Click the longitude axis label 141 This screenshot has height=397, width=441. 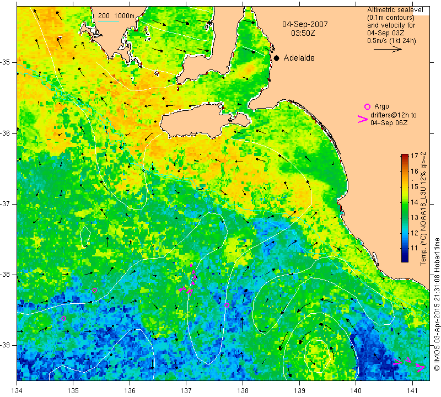pyautogui.click(x=412, y=391)
